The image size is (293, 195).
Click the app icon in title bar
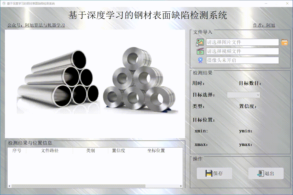pyautogui.click(x=4, y=3)
